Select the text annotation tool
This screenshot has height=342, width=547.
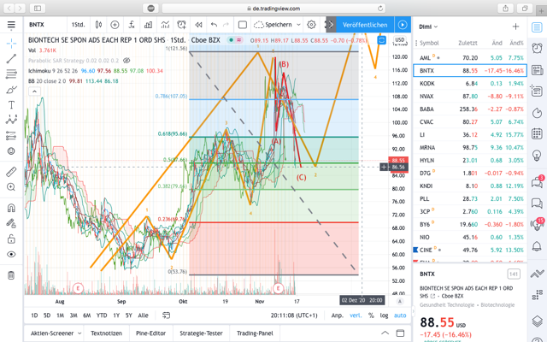pyautogui.click(x=11, y=104)
